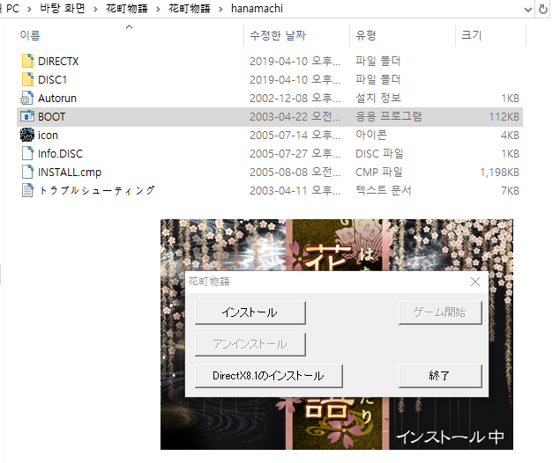The height and width of the screenshot is (463, 560).
Task: Open the address bar history dropdown
Action: pos(528,10)
